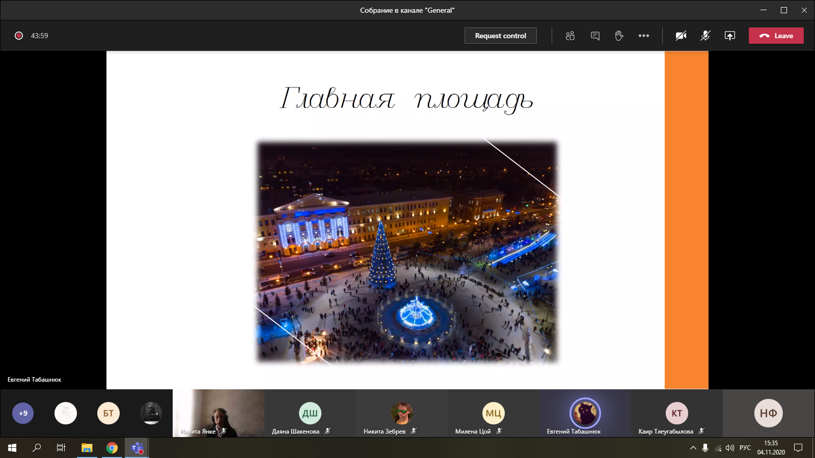Click Microsoft Teams taskbar icon
The width and height of the screenshot is (815, 458).
click(x=137, y=448)
